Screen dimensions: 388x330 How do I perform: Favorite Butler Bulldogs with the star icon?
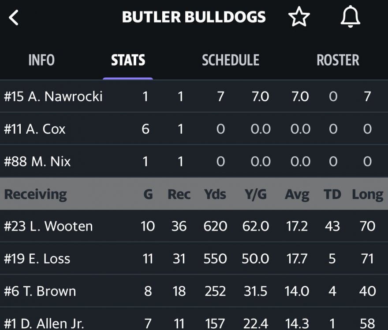point(299,18)
